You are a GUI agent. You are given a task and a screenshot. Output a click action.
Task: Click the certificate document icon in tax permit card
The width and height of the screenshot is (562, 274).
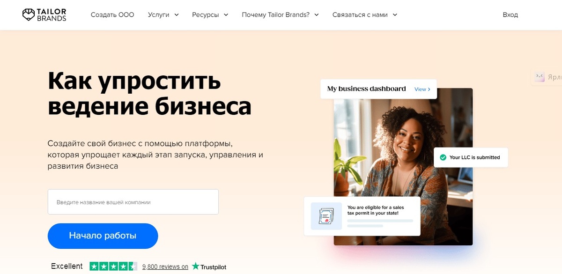(x=326, y=216)
